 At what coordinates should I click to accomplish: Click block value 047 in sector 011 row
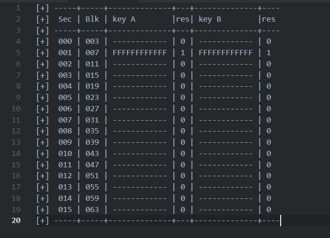click(x=92, y=165)
